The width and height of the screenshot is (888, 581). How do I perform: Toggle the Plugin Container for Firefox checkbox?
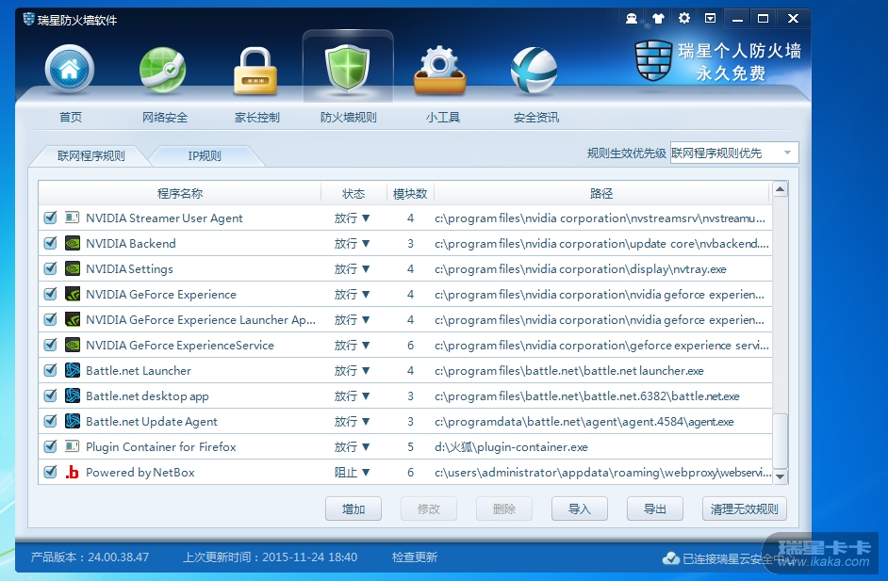[x=50, y=447]
